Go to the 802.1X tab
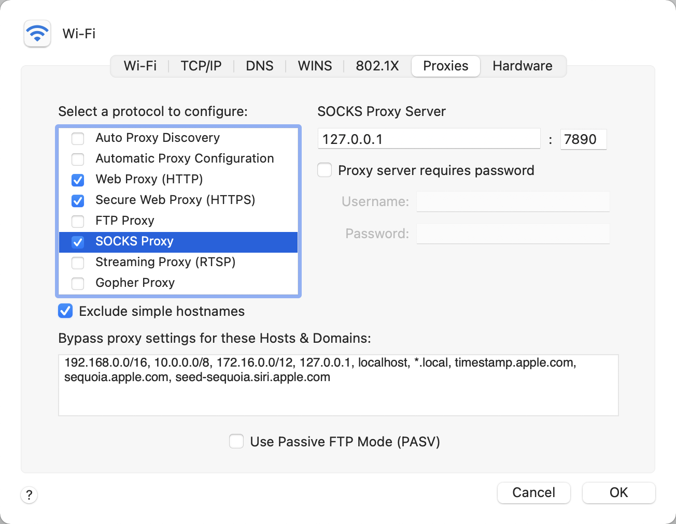 pyautogui.click(x=377, y=66)
